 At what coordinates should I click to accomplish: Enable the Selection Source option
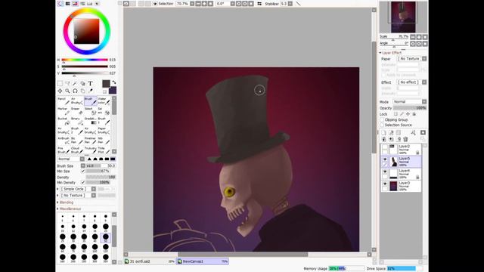[x=382, y=125]
